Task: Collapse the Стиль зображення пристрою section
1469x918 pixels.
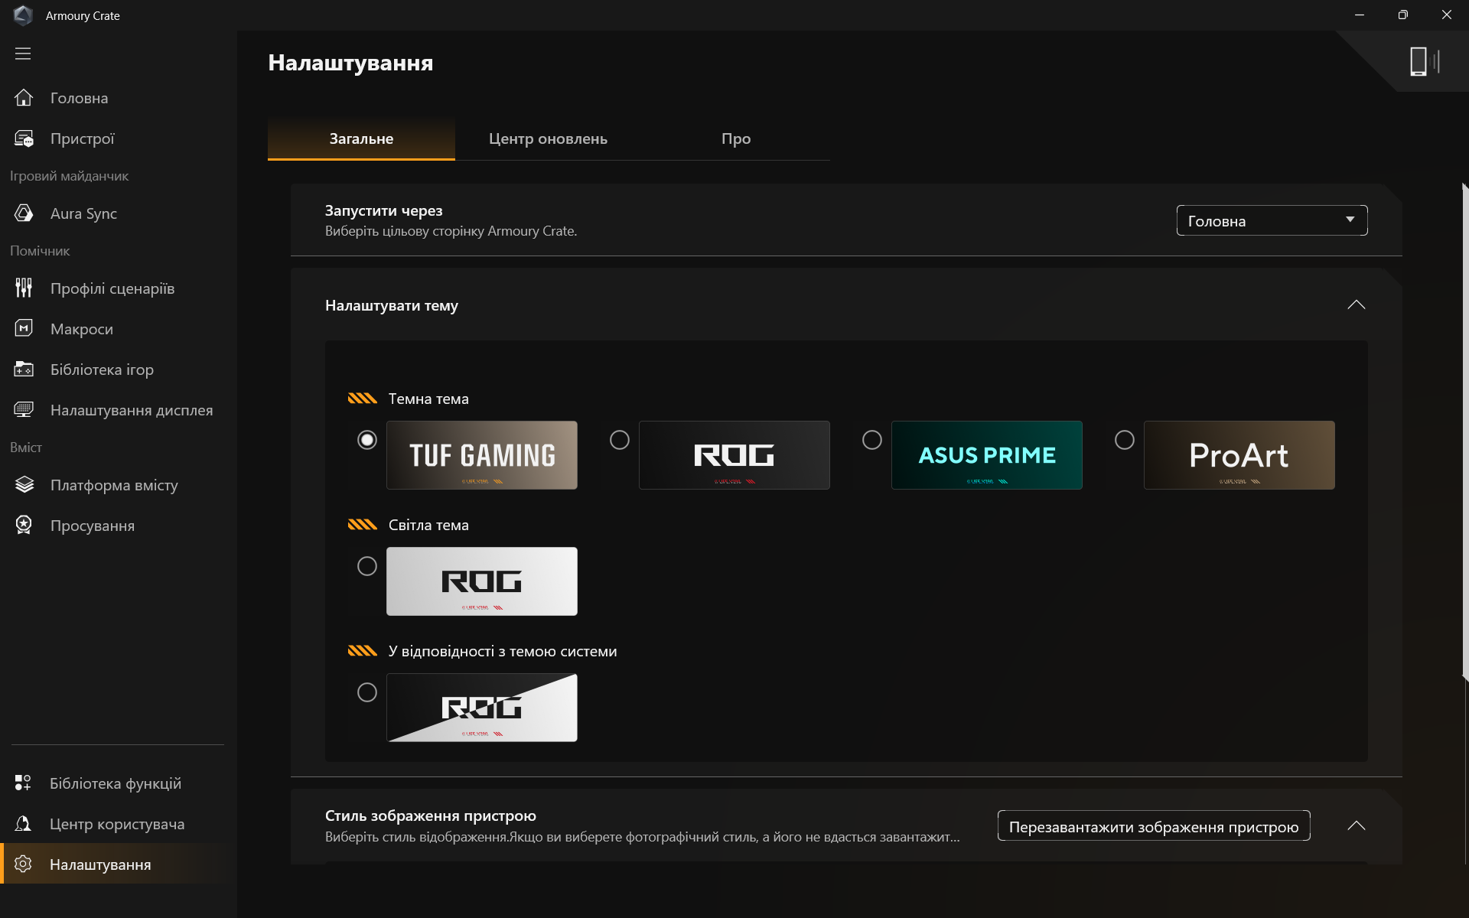Action: click(1356, 826)
